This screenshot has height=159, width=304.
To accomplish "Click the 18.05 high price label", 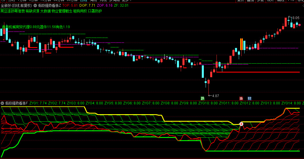I will [296, 18].
